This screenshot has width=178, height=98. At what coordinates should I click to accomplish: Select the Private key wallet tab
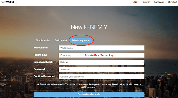tap(81, 40)
